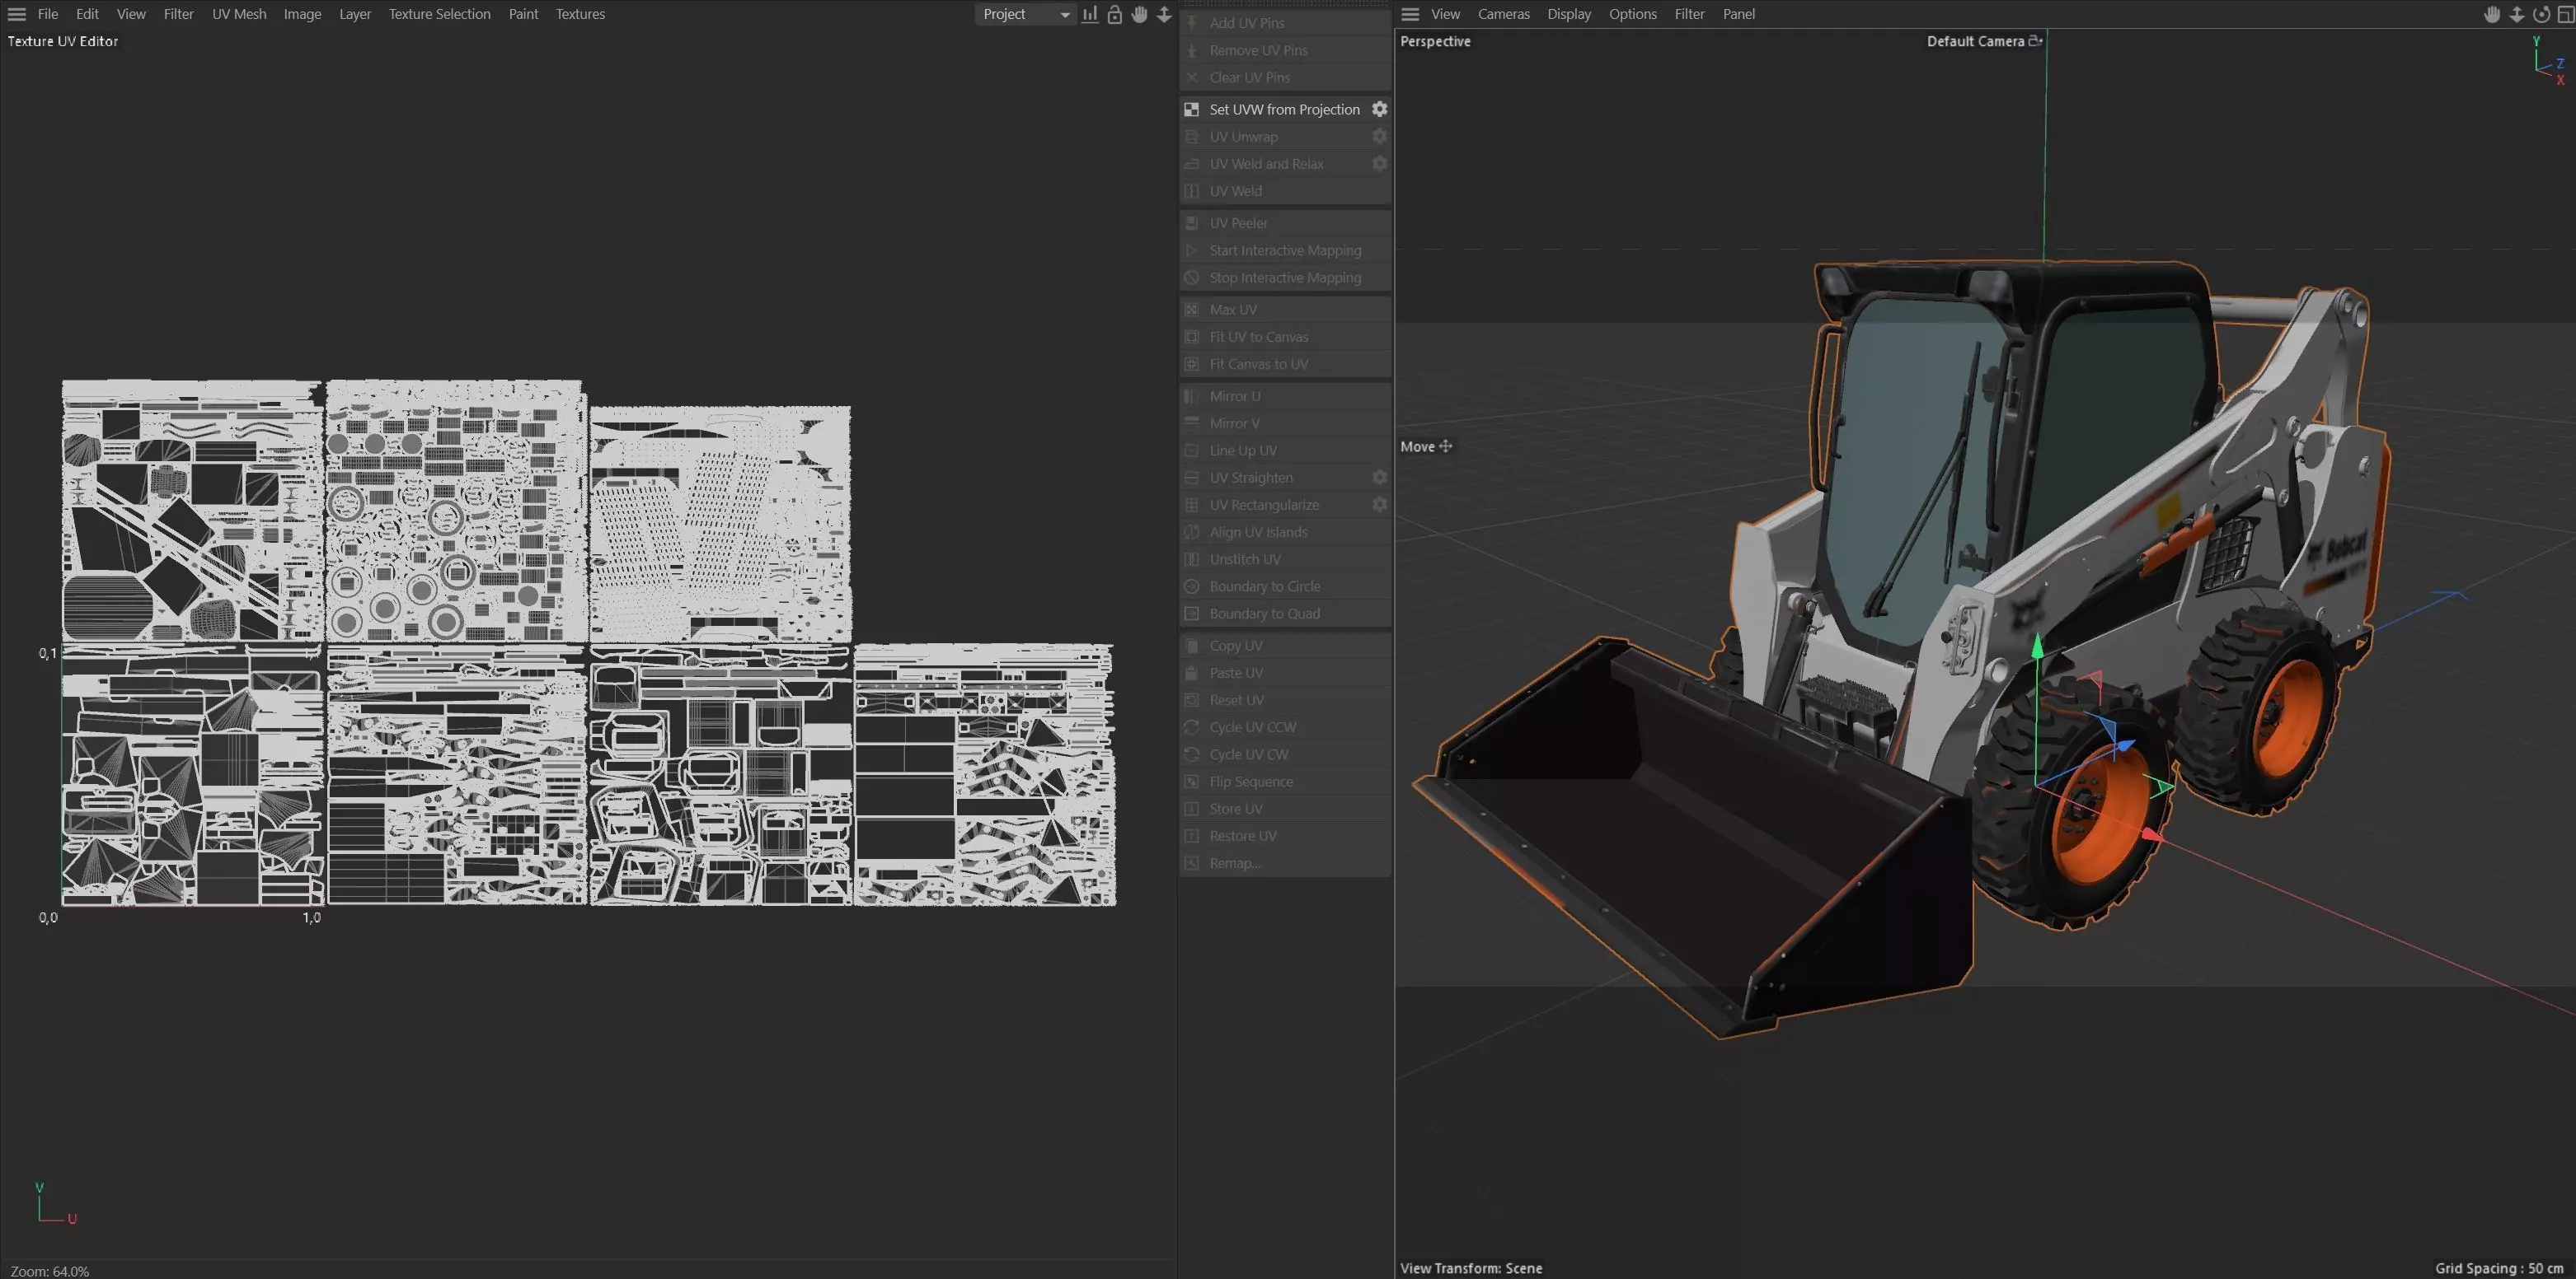
Task: Click the viewport pan hand icon
Action: click(2492, 14)
